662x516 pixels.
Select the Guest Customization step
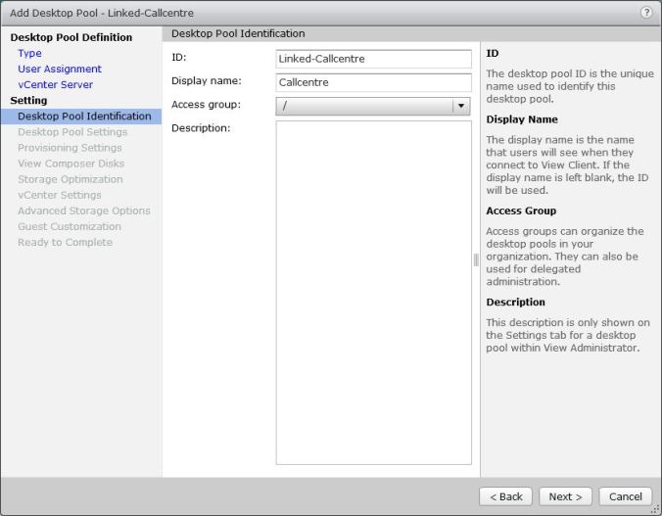(x=69, y=226)
